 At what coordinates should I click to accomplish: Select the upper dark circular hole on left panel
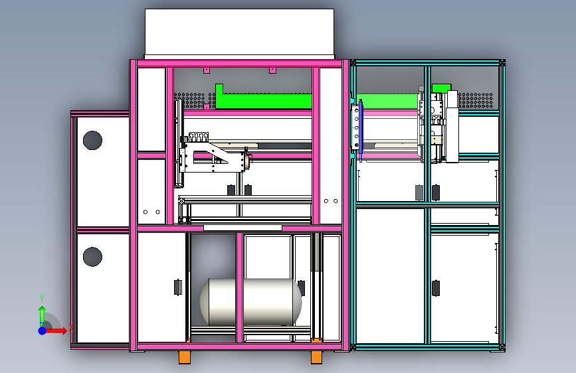click(x=92, y=140)
